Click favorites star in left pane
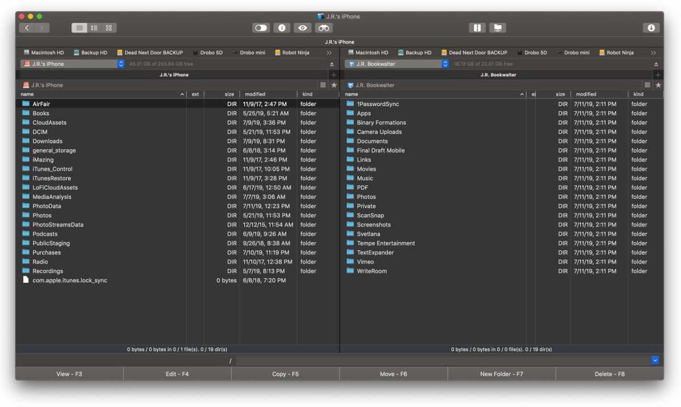The image size is (681, 407). [334, 85]
